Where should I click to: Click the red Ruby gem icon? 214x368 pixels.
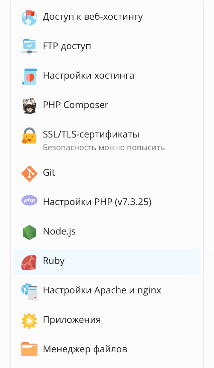tap(29, 262)
